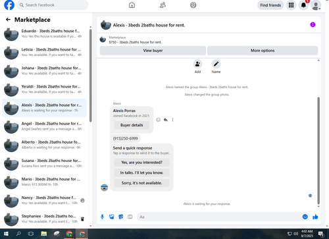
Task: Send quick response Sorry, it's not available.
Action: pyautogui.click(x=141, y=183)
